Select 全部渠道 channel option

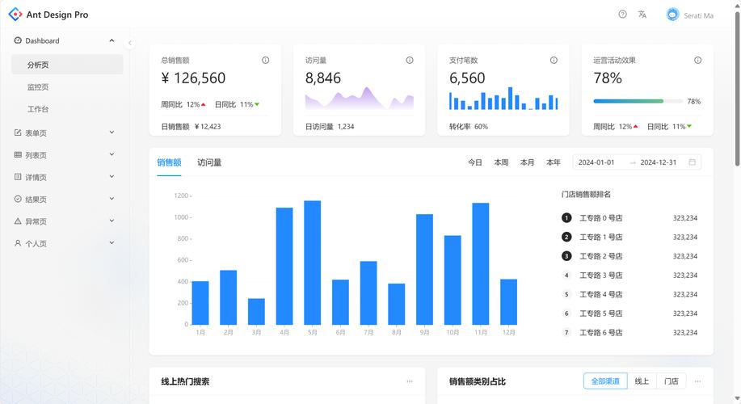click(x=604, y=381)
